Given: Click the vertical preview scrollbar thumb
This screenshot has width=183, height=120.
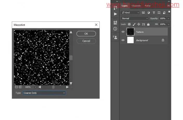Looking at the screenshot, I should (x=71, y=58).
